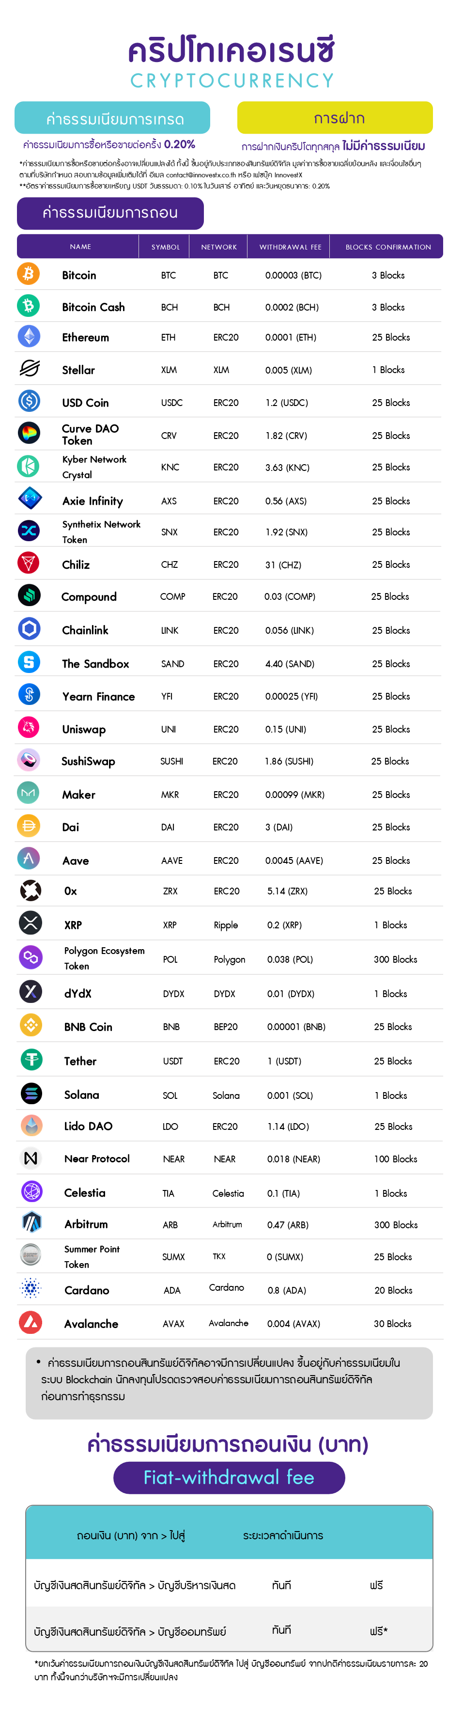Click the USD Coin icon
The width and height of the screenshot is (463, 1721).
tap(29, 401)
